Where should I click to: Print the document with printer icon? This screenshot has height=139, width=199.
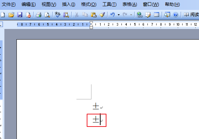point(38,15)
